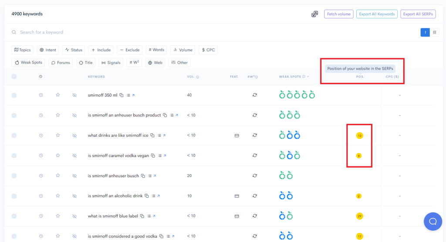Open the Web filter
The height and width of the screenshot is (242, 446).
tap(155, 63)
